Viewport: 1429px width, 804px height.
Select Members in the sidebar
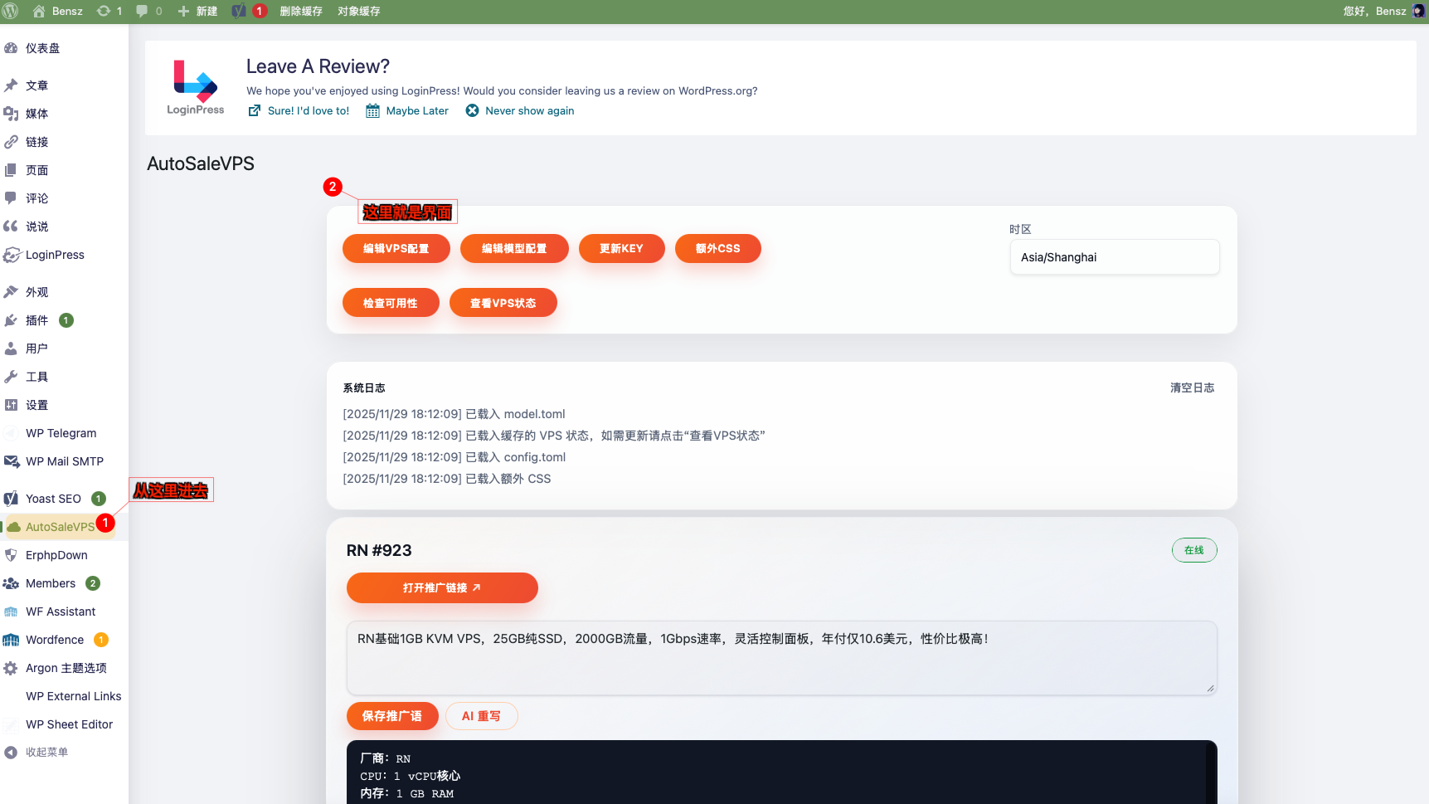[50, 583]
